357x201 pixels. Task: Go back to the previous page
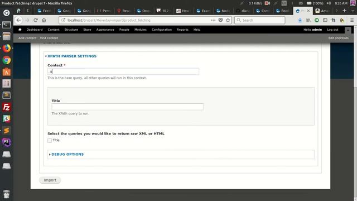tap(18, 20)
